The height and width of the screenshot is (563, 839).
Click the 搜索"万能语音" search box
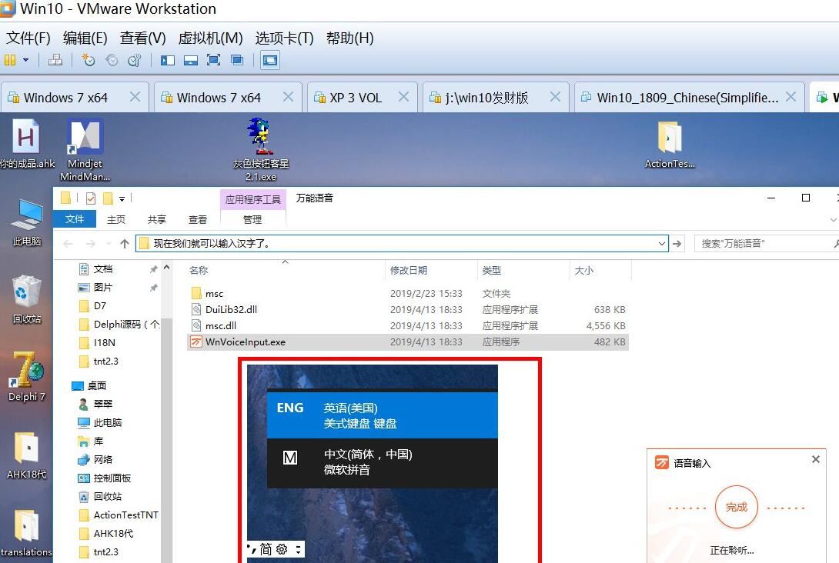coord(762,244)
